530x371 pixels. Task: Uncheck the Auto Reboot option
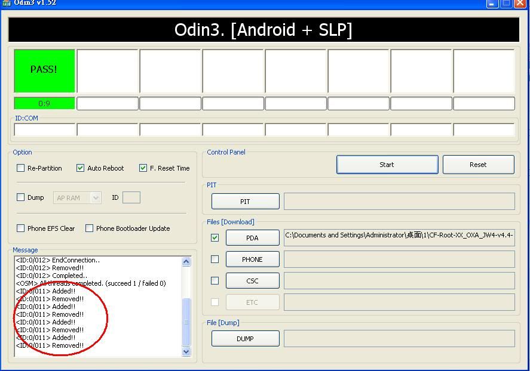coord(81,168)
